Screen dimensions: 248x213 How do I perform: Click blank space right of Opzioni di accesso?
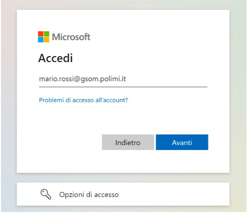click(176, 194)
